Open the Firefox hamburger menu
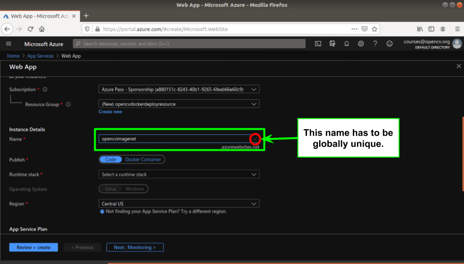The height and width of the screenshot is (264, 464). coord(457,29)
